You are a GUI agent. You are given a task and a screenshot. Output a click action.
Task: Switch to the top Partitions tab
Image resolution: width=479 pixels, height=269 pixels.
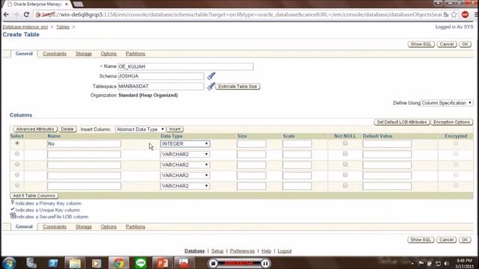click(x=135, y=54)
